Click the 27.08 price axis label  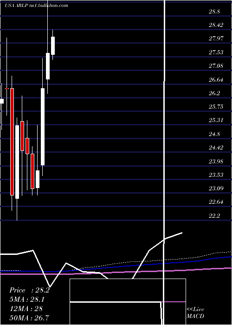tap(216, 66)
